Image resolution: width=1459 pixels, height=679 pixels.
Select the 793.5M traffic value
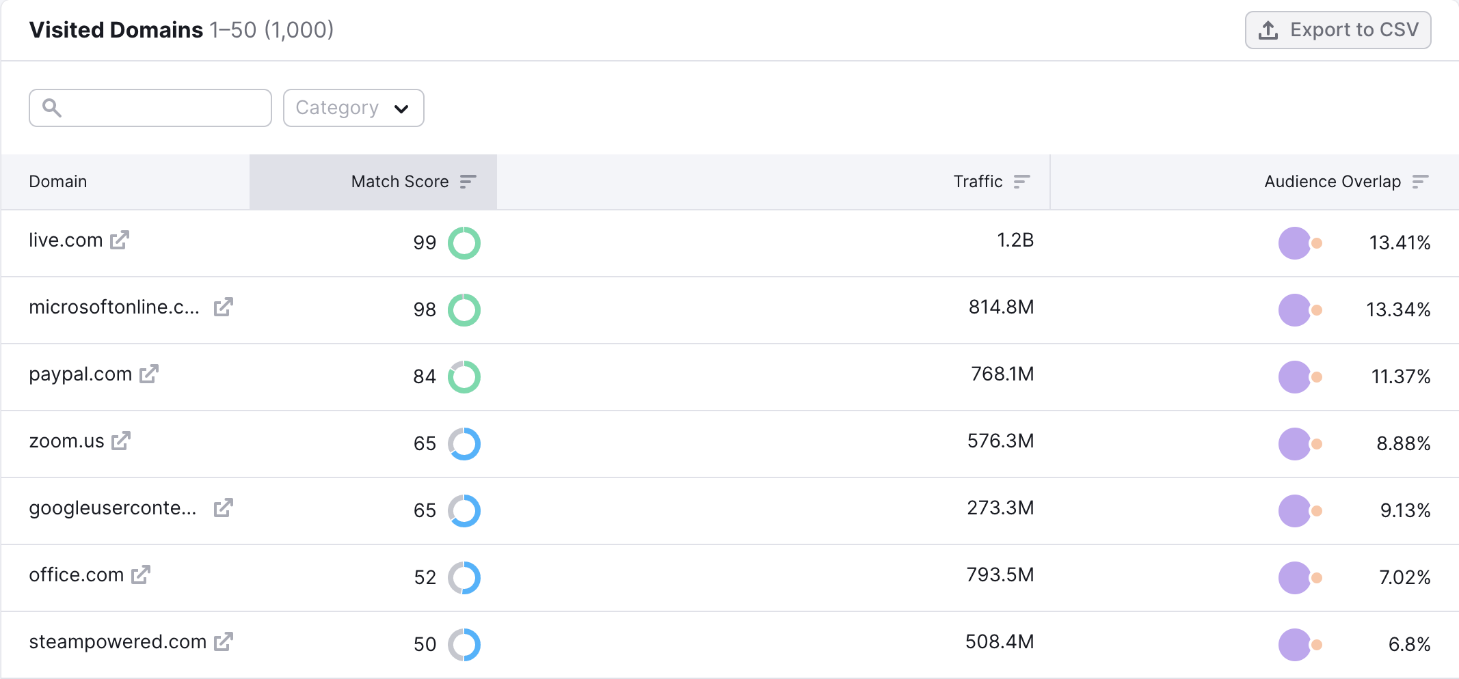tap(1000, 575)
